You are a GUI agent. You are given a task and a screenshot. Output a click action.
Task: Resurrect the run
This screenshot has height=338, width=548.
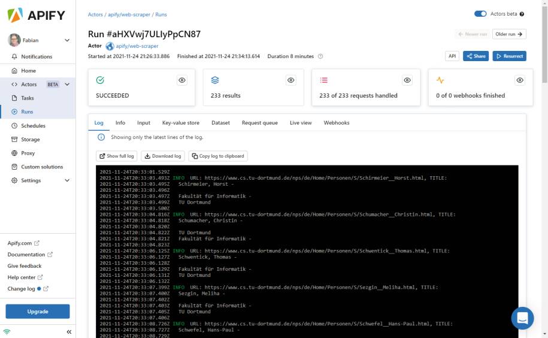(x=510, y=56)
